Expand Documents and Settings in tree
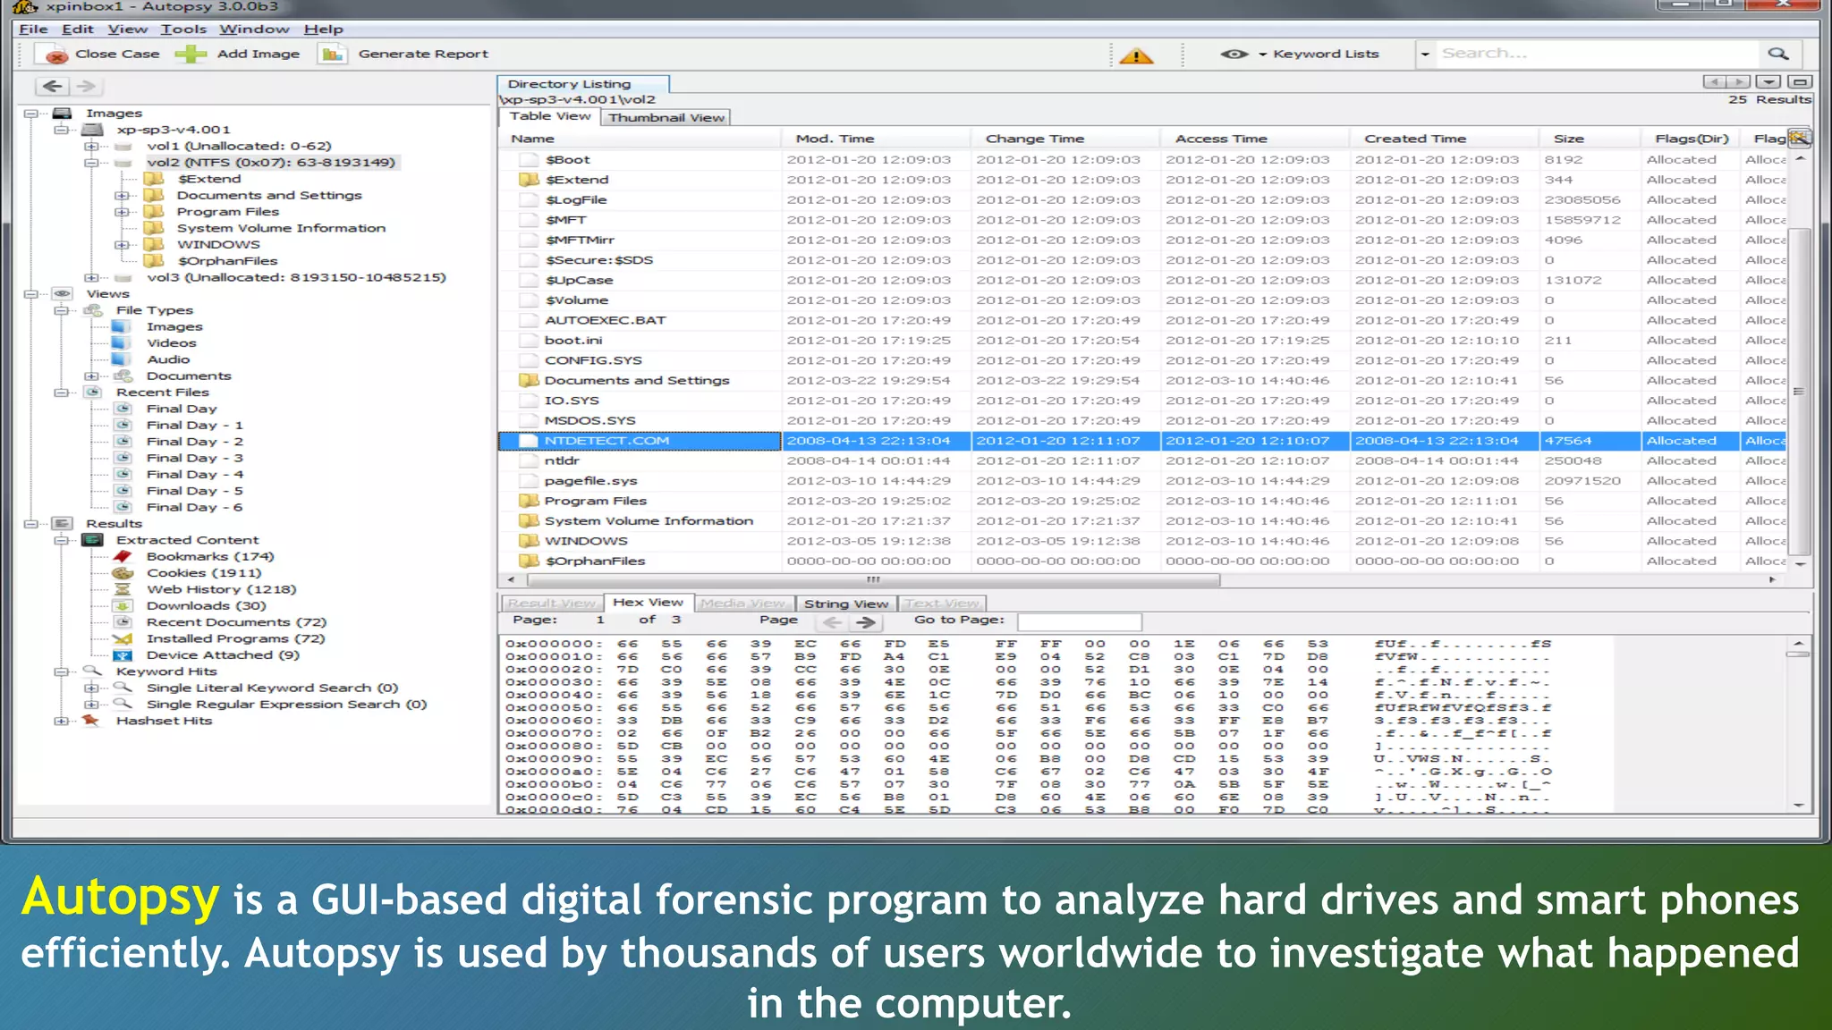1832x1030 pixels. 121,195
